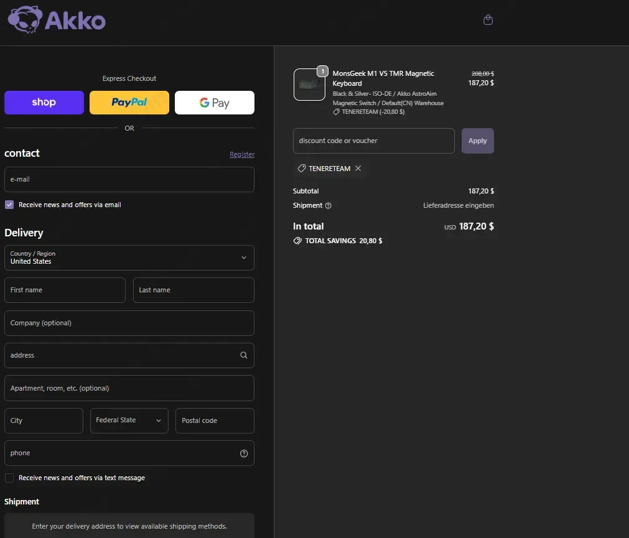Pay with Shop Pay button
629x538 pixels.
click(44, 103)
